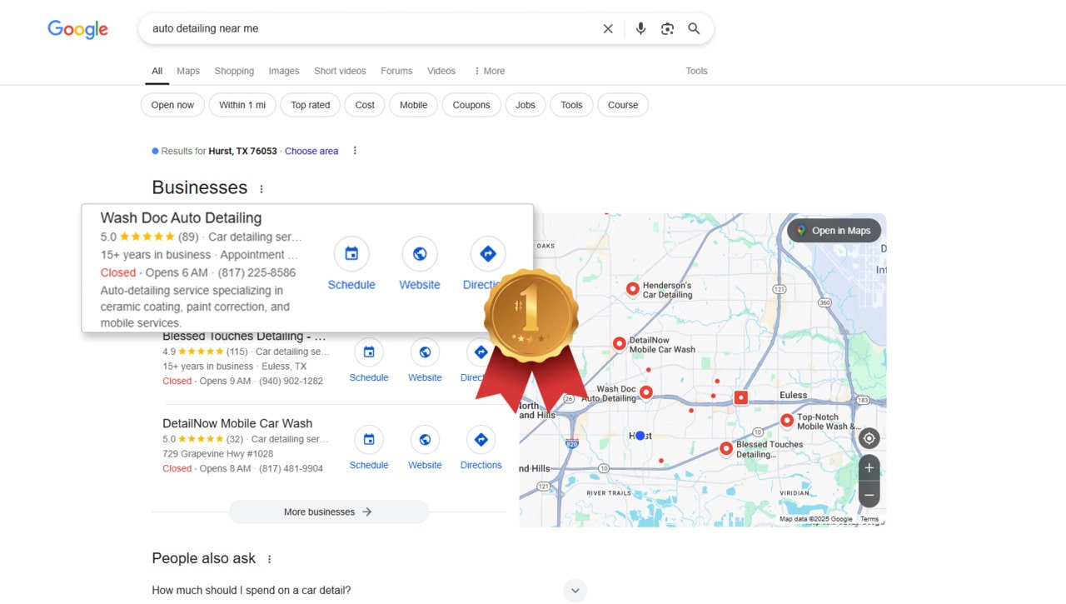Open the Tools options
1066x604 pixels.
[x=696, y=71]
